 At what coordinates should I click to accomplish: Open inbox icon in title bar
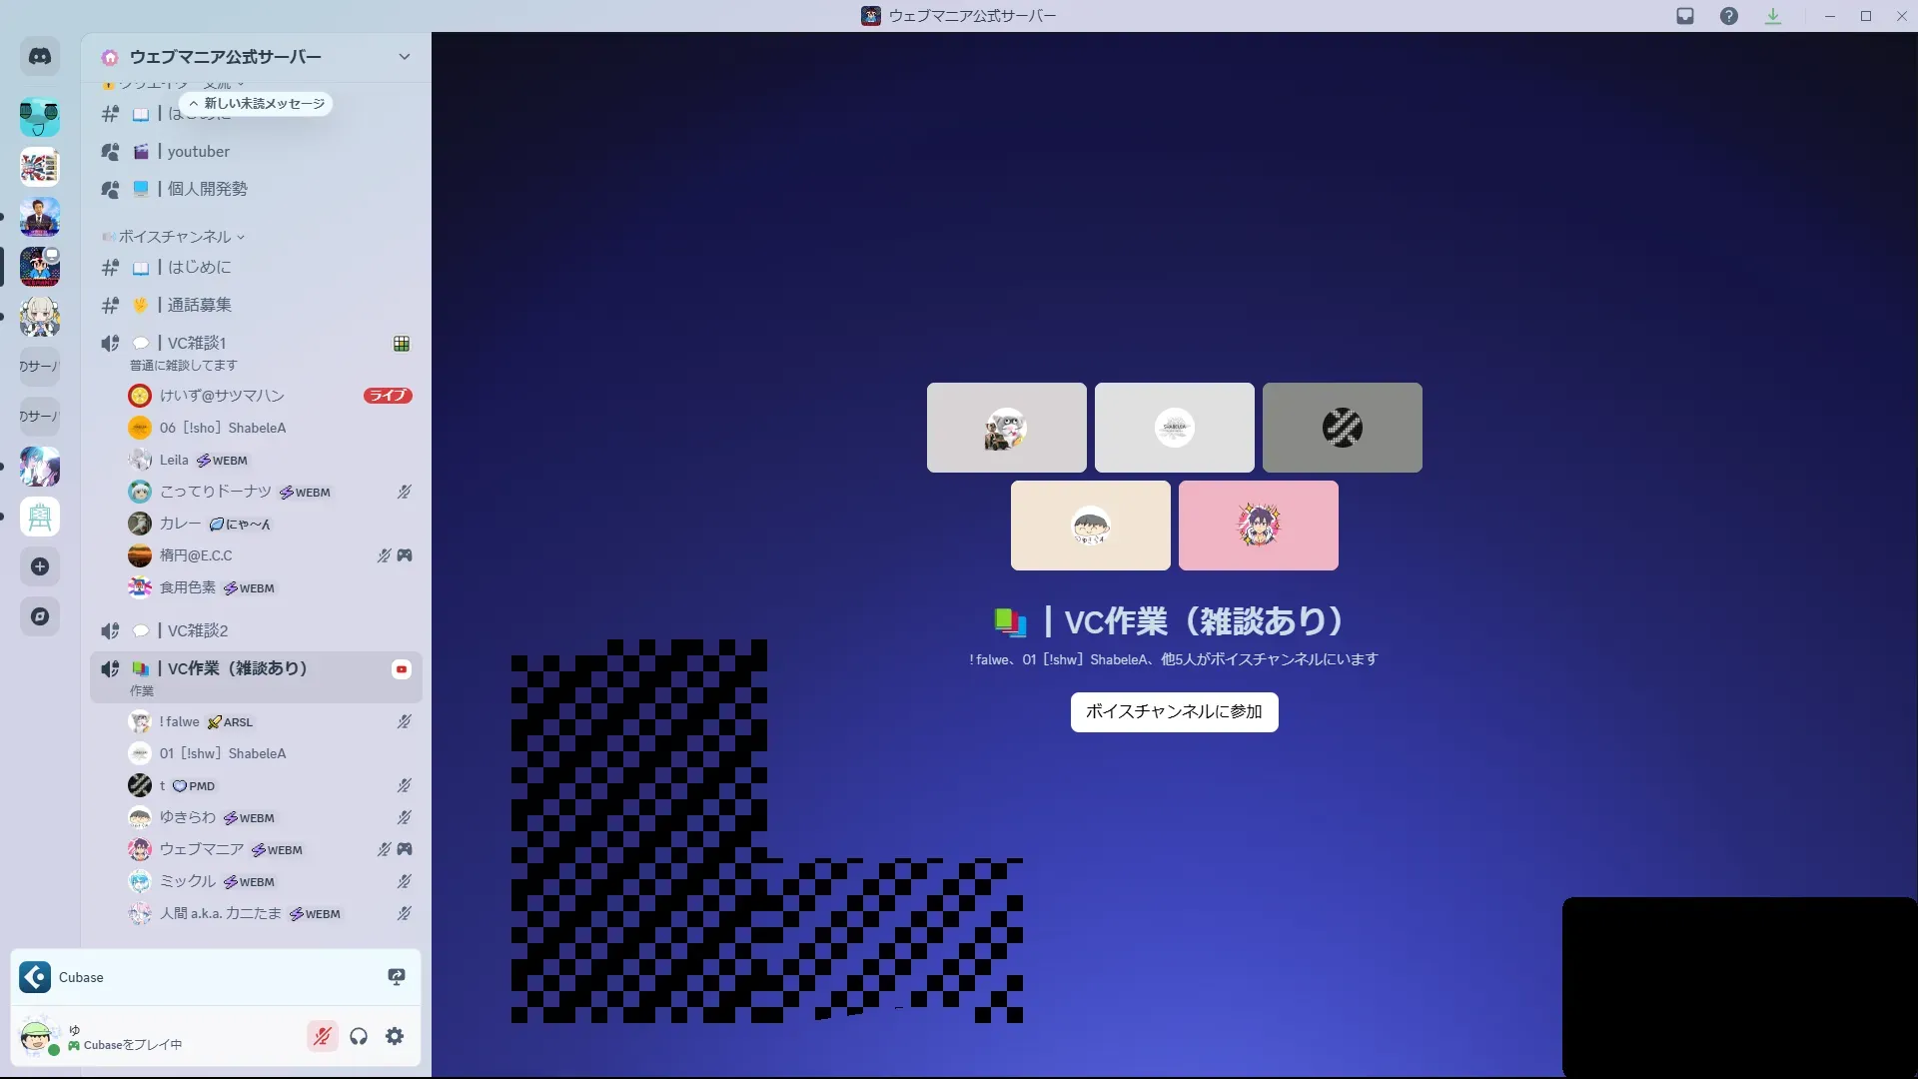click(x=1685, y=16)
